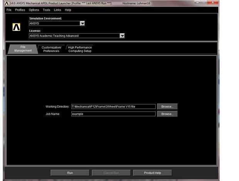Minimize the Product Launcher window

tap(197, 2)
